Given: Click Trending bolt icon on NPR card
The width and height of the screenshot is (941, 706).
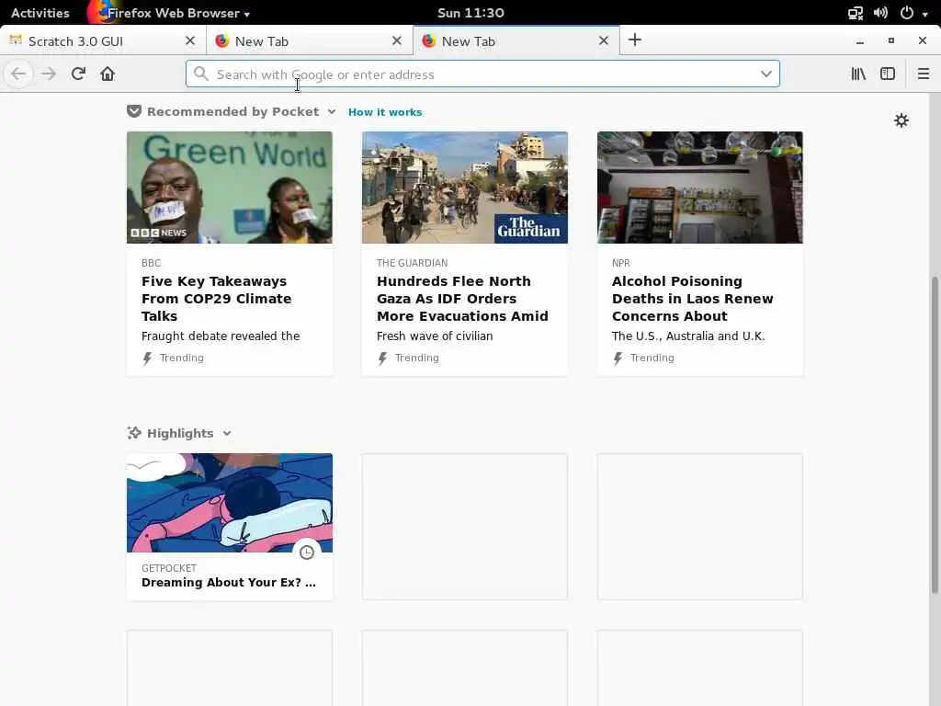Looking at the screenshot, I should click(x=618, y=359).
